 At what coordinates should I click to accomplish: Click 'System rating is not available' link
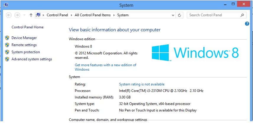click(x=142, y=84)
